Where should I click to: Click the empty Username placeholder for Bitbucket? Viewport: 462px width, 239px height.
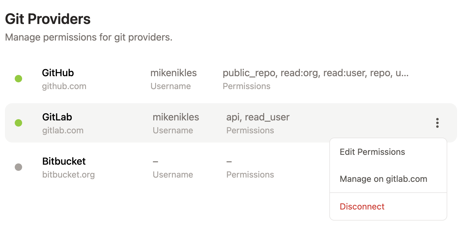155,161
